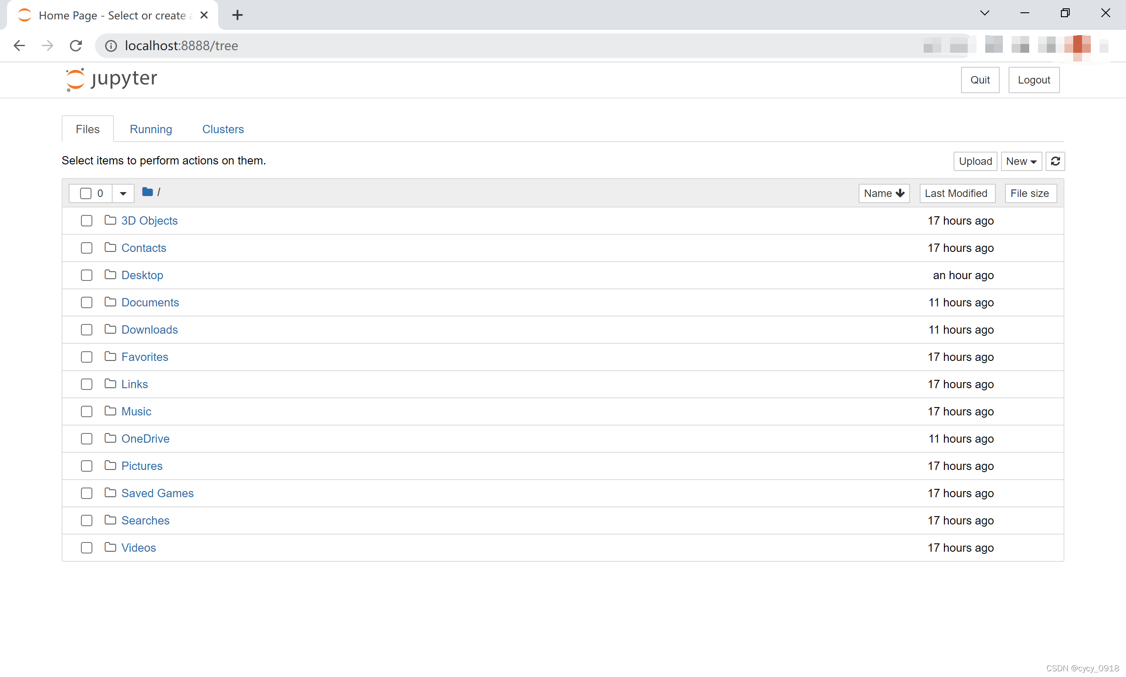Open a new browser tab
The image size is (1126, 677).
tap(238, 15)
